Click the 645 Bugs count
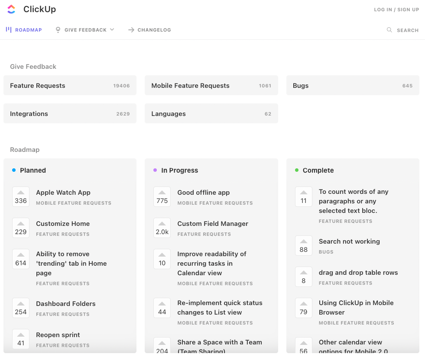425x357 pixels. tap(407, 86)
